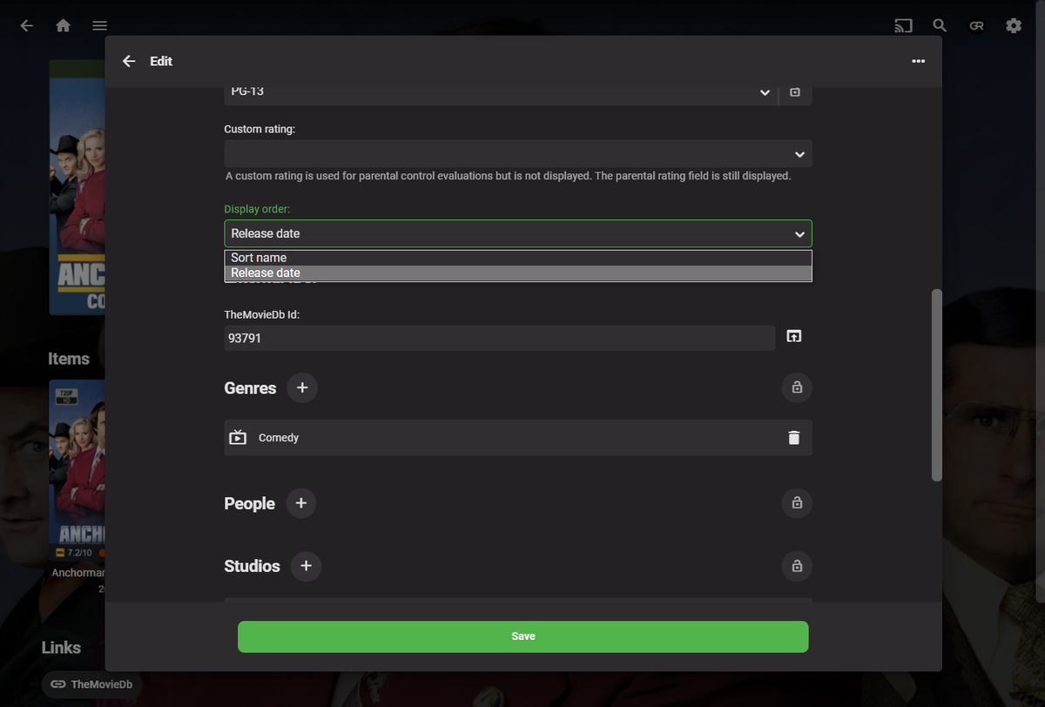Screen dimensions: 1045x707
Task: Delete the Comedy genre with trash icon
Action: [x=793, y=438]
